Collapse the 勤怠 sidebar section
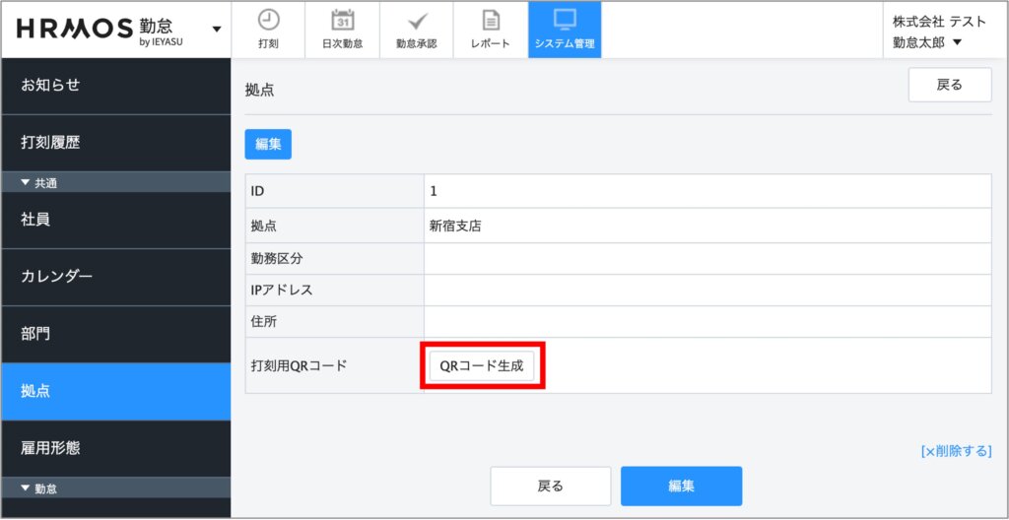Screen dimensions: 1009x520 [x=39, y=487]
